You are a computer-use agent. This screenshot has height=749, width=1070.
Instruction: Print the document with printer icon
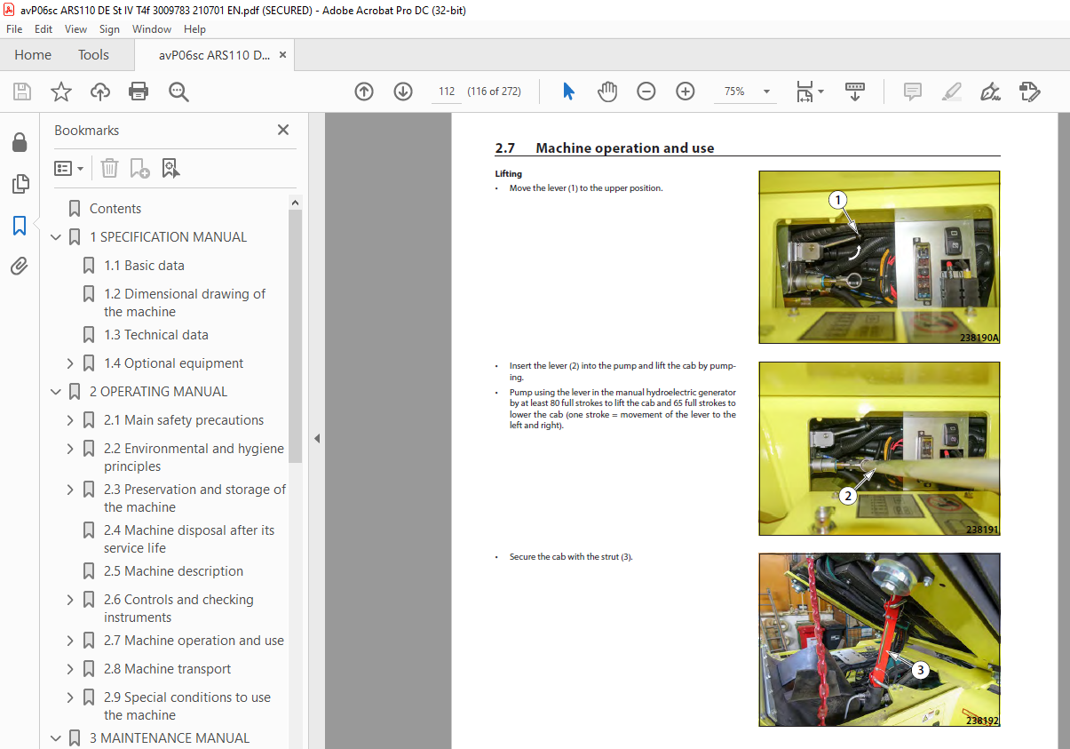[139, 92]
